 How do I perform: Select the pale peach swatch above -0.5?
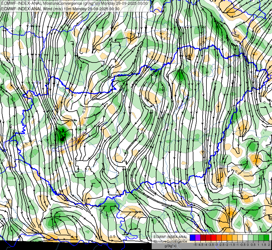(x=240, y=238)
